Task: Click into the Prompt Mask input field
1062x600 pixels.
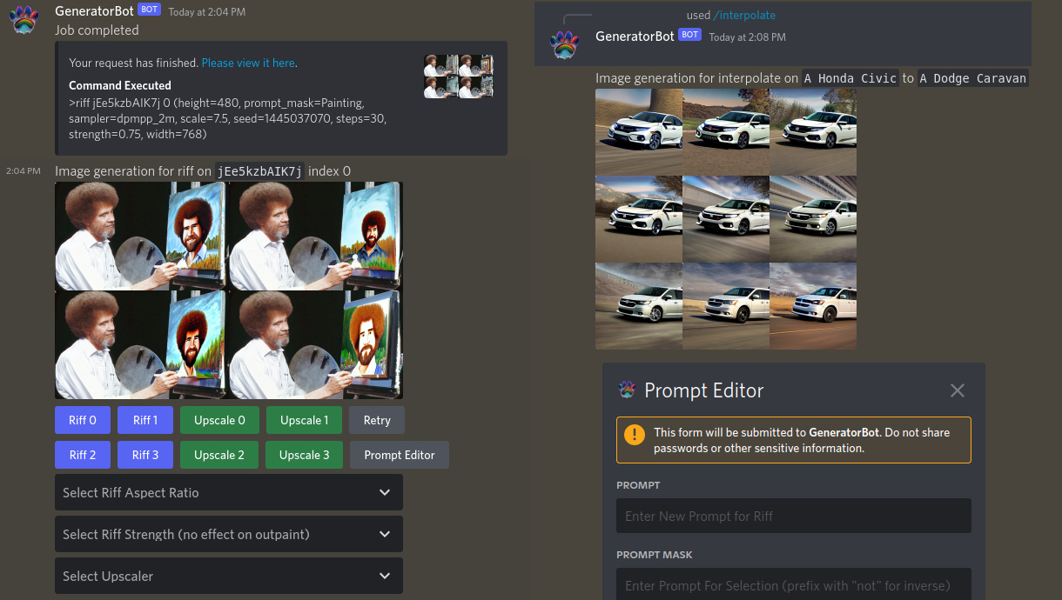Action: (793, 585)
